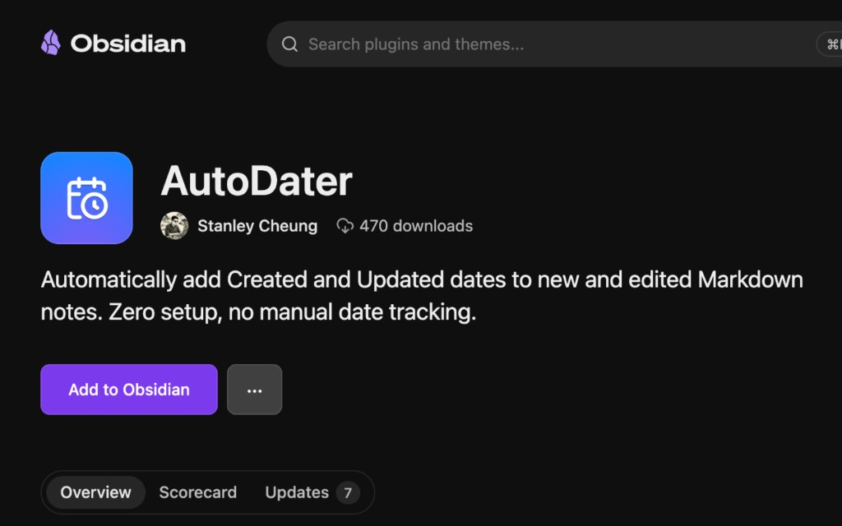Viewport: 842px width, 526px height.
Task: Click Stanley Cheung's avatar picture
Action: (174, 225)
